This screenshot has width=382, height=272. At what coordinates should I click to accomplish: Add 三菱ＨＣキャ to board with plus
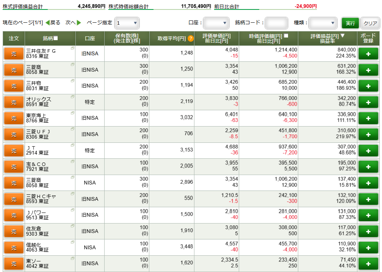tap(368, 199)
